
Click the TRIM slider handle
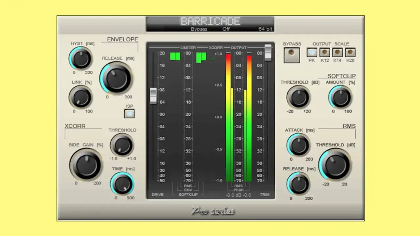click(x=268, y=52)
